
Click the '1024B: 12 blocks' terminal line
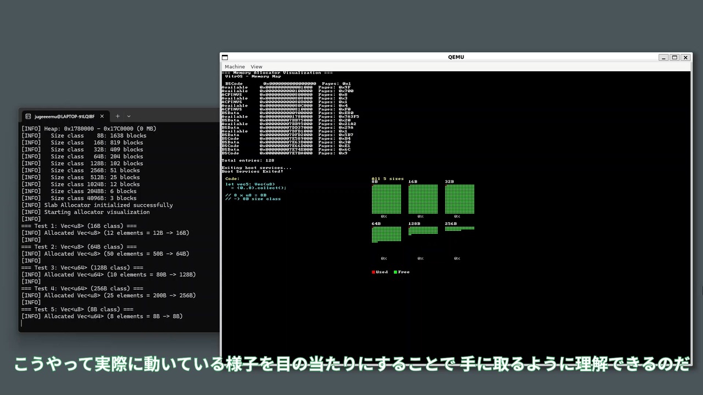[x=81, y=184]
